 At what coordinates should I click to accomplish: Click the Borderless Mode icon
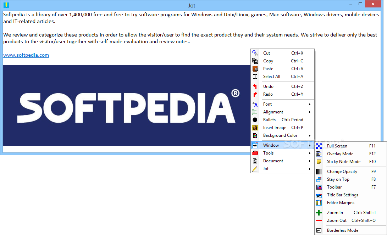[319, 230]
